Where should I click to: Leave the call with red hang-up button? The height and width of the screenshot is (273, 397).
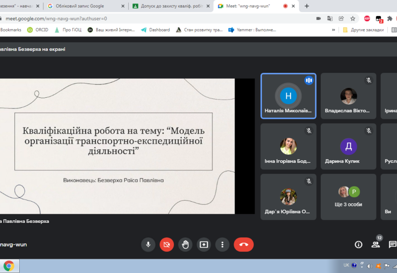[x=244, y=245]
